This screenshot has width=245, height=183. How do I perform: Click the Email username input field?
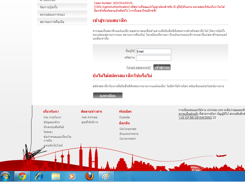click(x=154, y=51)
